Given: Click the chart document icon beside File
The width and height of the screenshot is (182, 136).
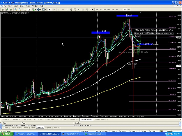Looking at the screenshot, I should (x=1, y=6).
